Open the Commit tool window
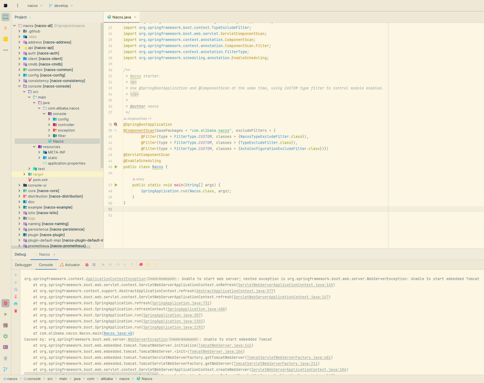This screenshot has height=383, width=484. pos(6,28)
